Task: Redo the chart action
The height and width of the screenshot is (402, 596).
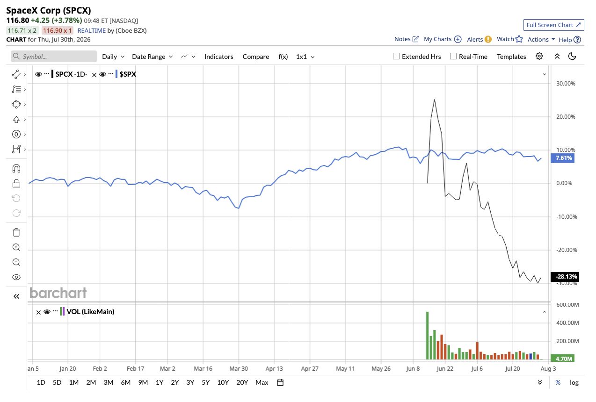Action: point(16,213)
